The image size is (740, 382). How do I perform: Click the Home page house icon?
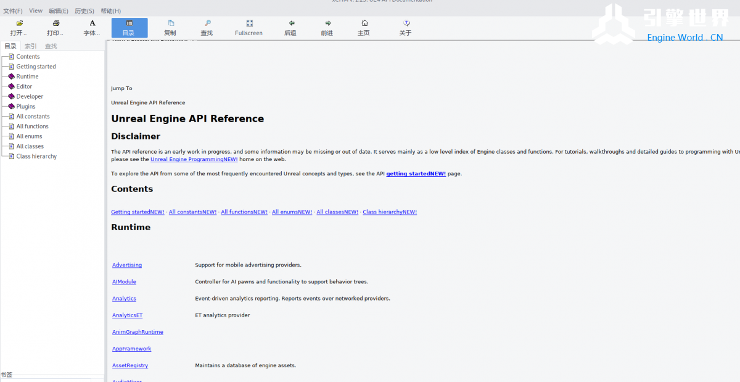coord(364,23)
